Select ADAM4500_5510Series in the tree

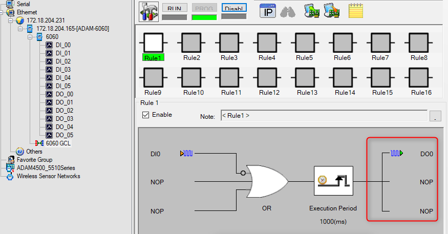click(46, 168)
